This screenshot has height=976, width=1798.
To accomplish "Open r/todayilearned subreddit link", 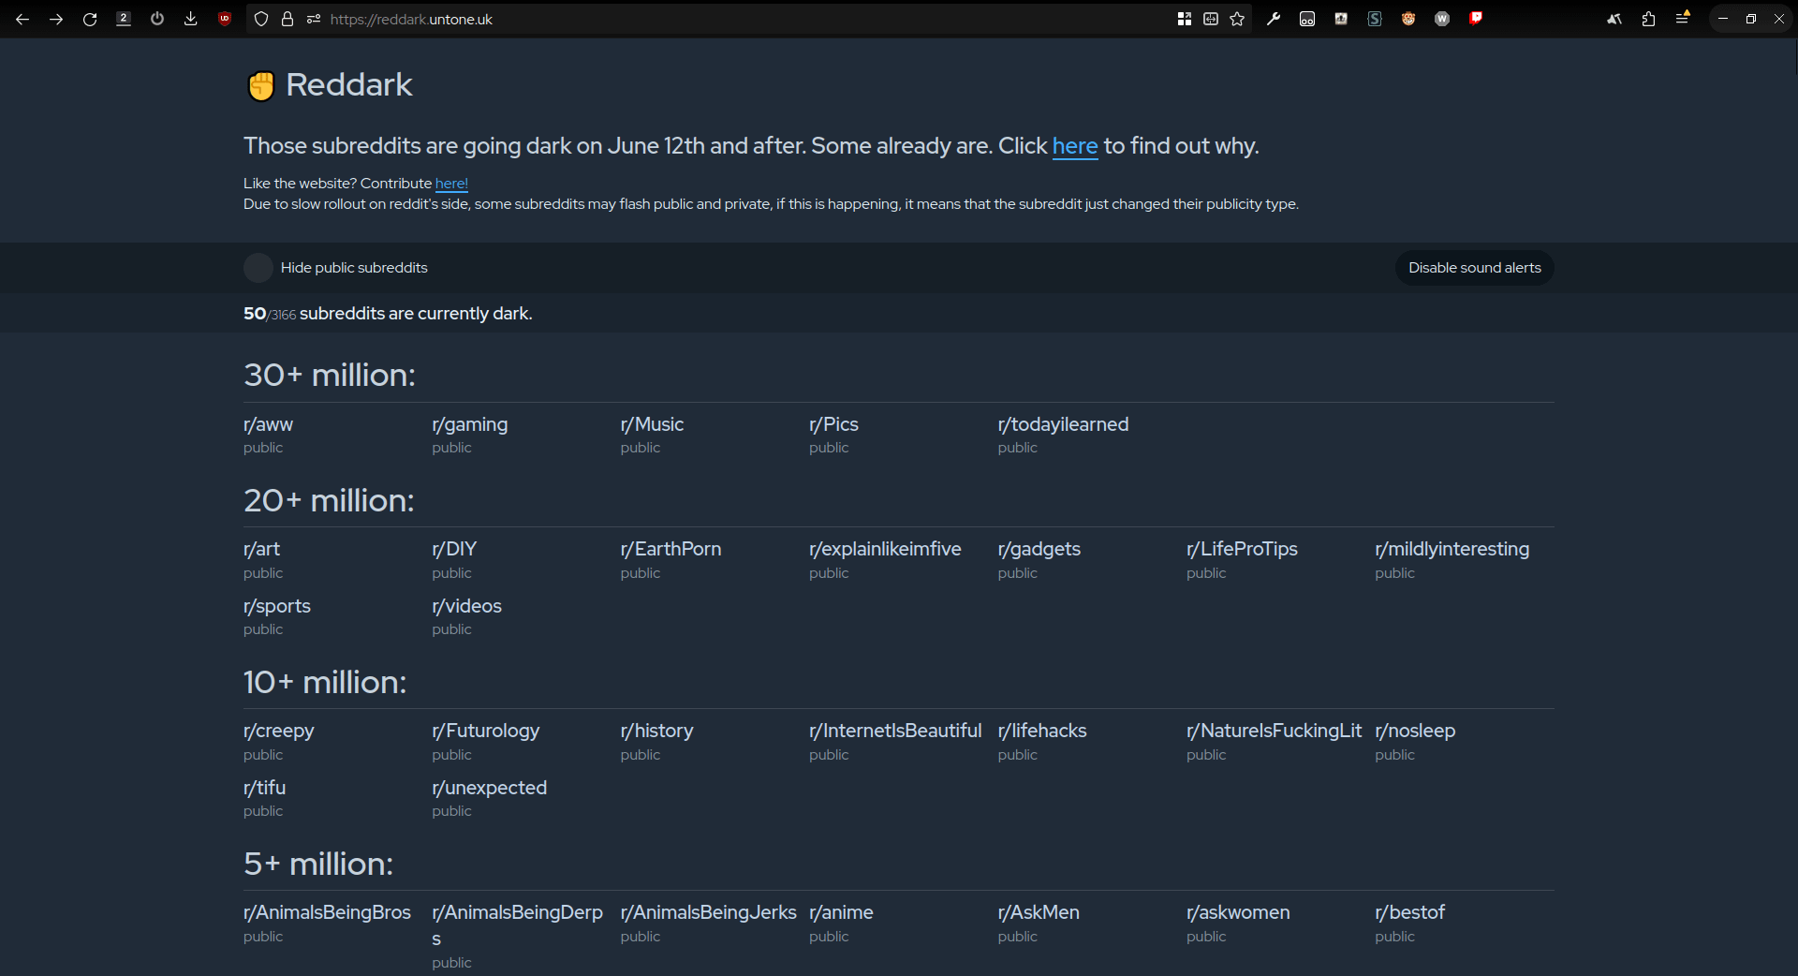I will point(1063,424).
